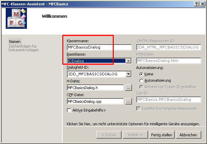Click the MFC logo image
207x144 pixels.
(x=16, y=18)
